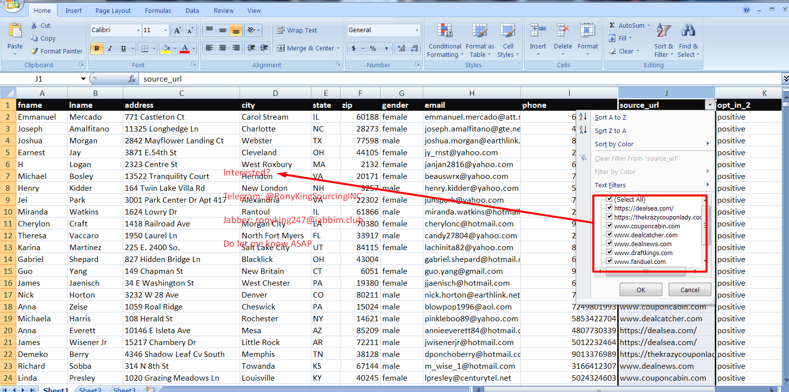Viewport: 789px width, 392px height.
Task: Toggle Bold formatting
Action: point(97,48)
